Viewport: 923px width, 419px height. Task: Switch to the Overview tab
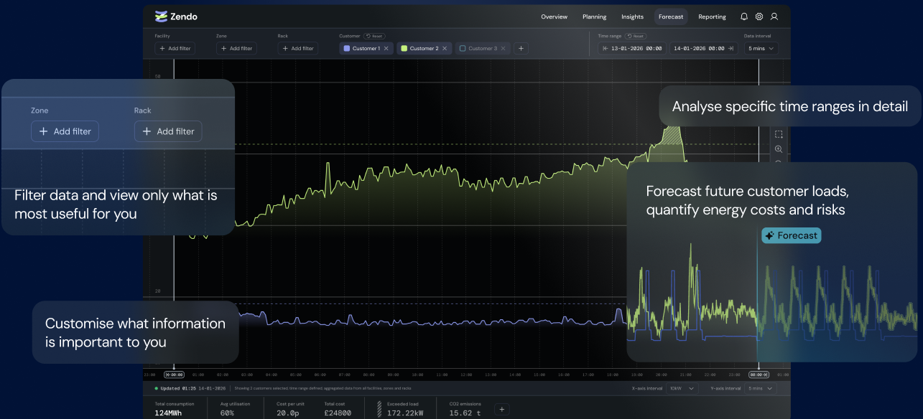[x=554, y=17]
